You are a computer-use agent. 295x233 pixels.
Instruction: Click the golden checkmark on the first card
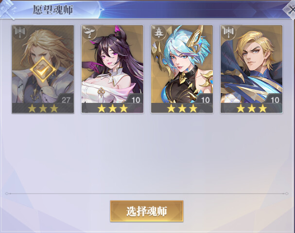coord(43,69)
